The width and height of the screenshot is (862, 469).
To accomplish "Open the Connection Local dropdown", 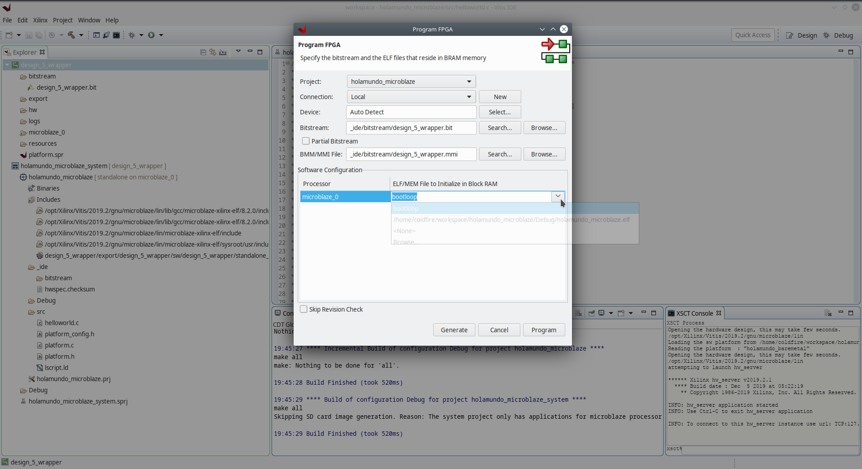I will [469, 97].
